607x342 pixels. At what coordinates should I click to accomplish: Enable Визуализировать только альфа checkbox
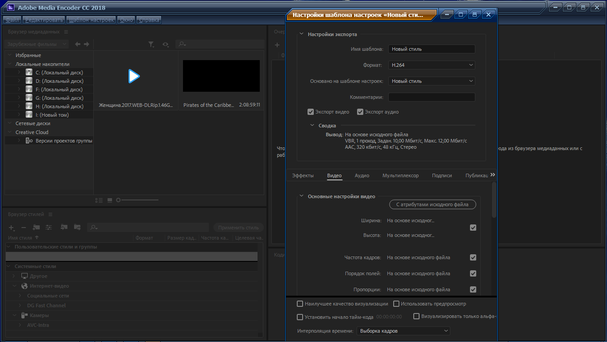point(416,317)
